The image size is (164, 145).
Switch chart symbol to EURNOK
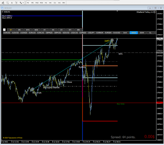(100, 33)
